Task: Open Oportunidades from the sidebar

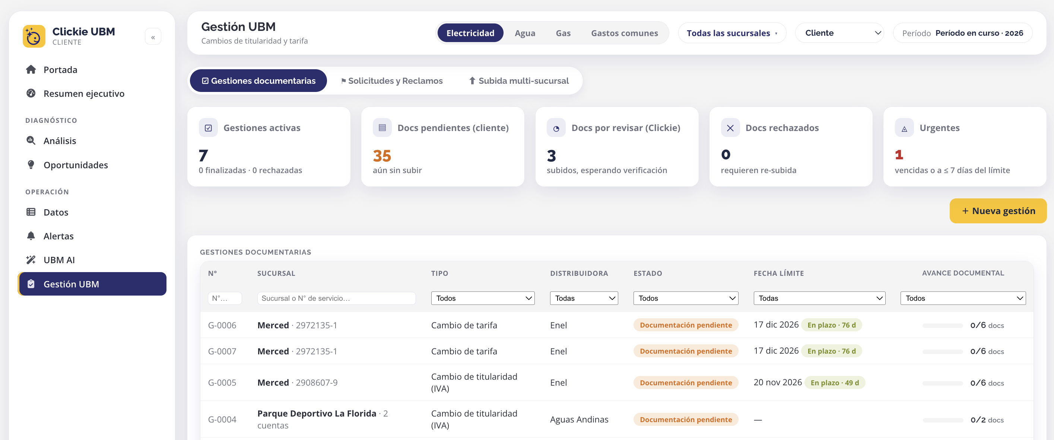Action: (x=92, y=165)
